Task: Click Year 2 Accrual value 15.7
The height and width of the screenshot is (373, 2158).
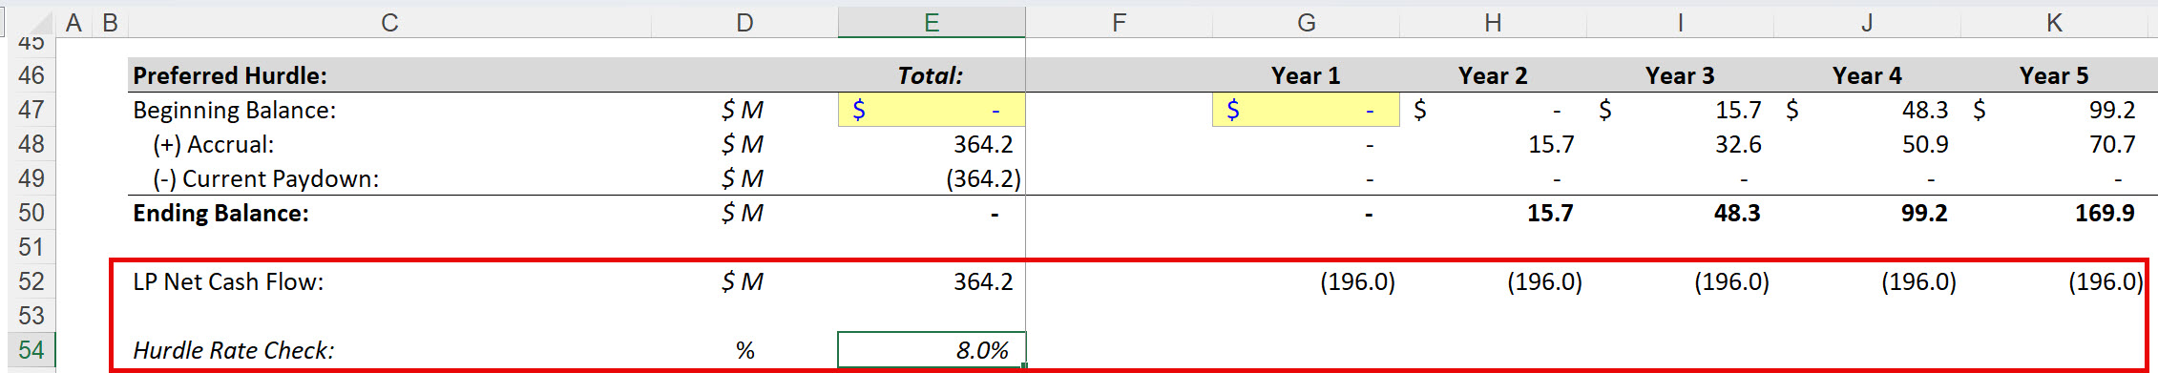Action: click(1551, 144)
